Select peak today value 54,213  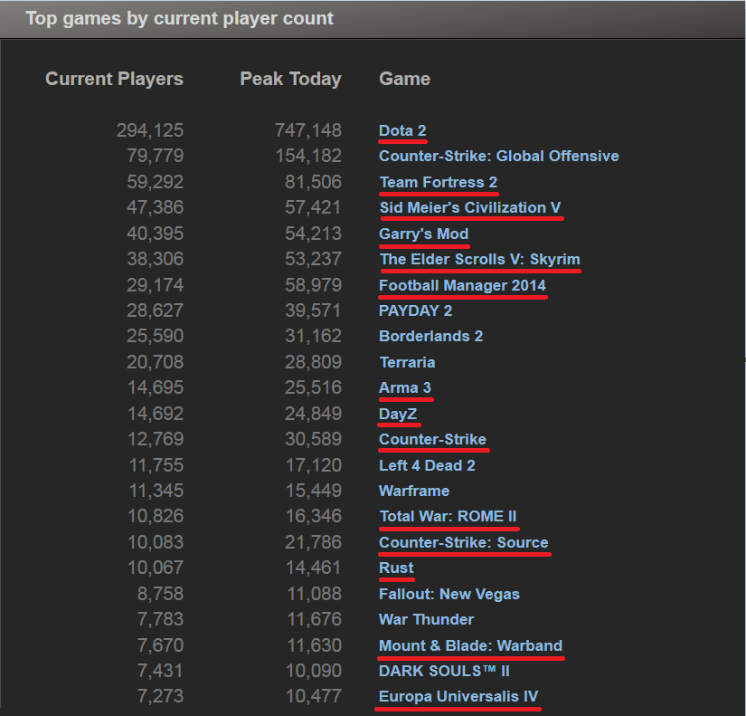pos(313,234)
